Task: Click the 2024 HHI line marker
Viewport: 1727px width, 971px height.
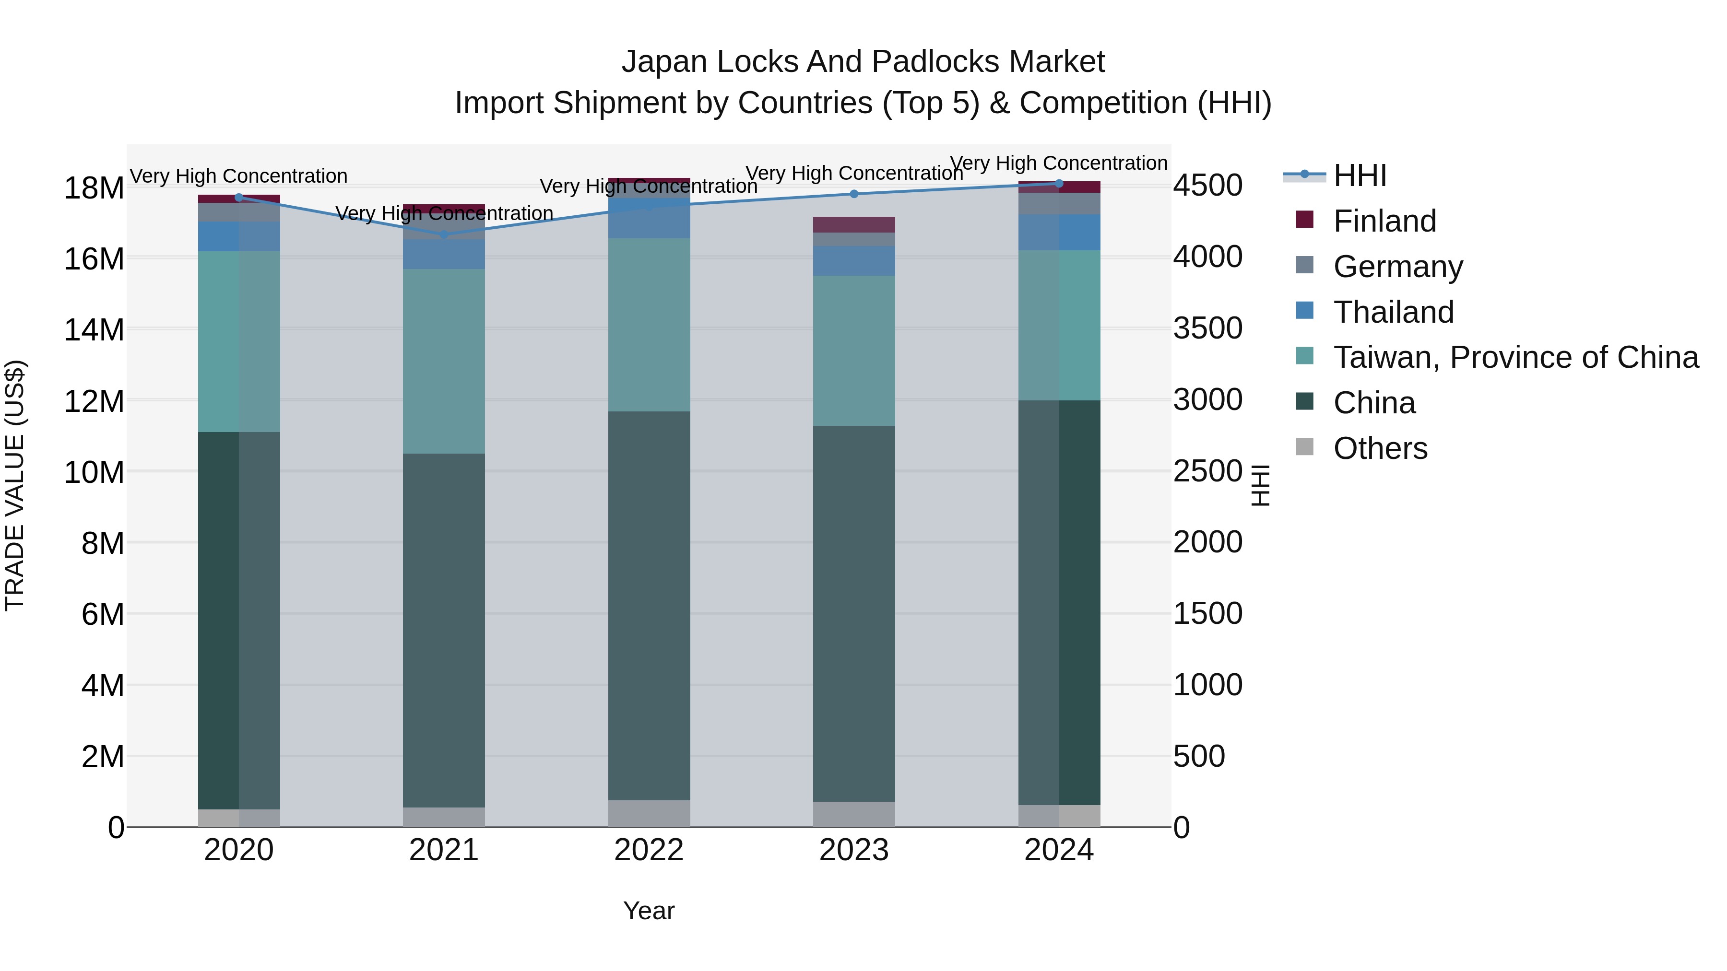Action: pos(1059,184)
